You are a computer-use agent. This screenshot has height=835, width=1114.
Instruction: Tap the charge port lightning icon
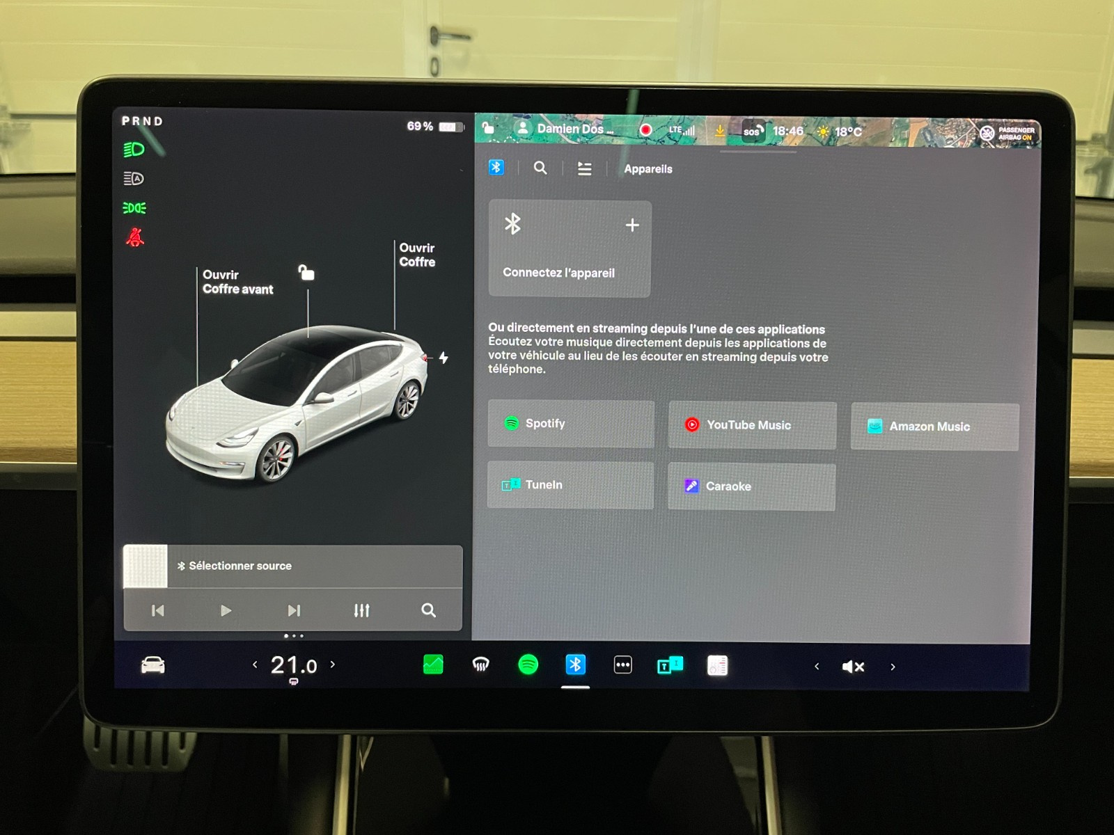444,358
